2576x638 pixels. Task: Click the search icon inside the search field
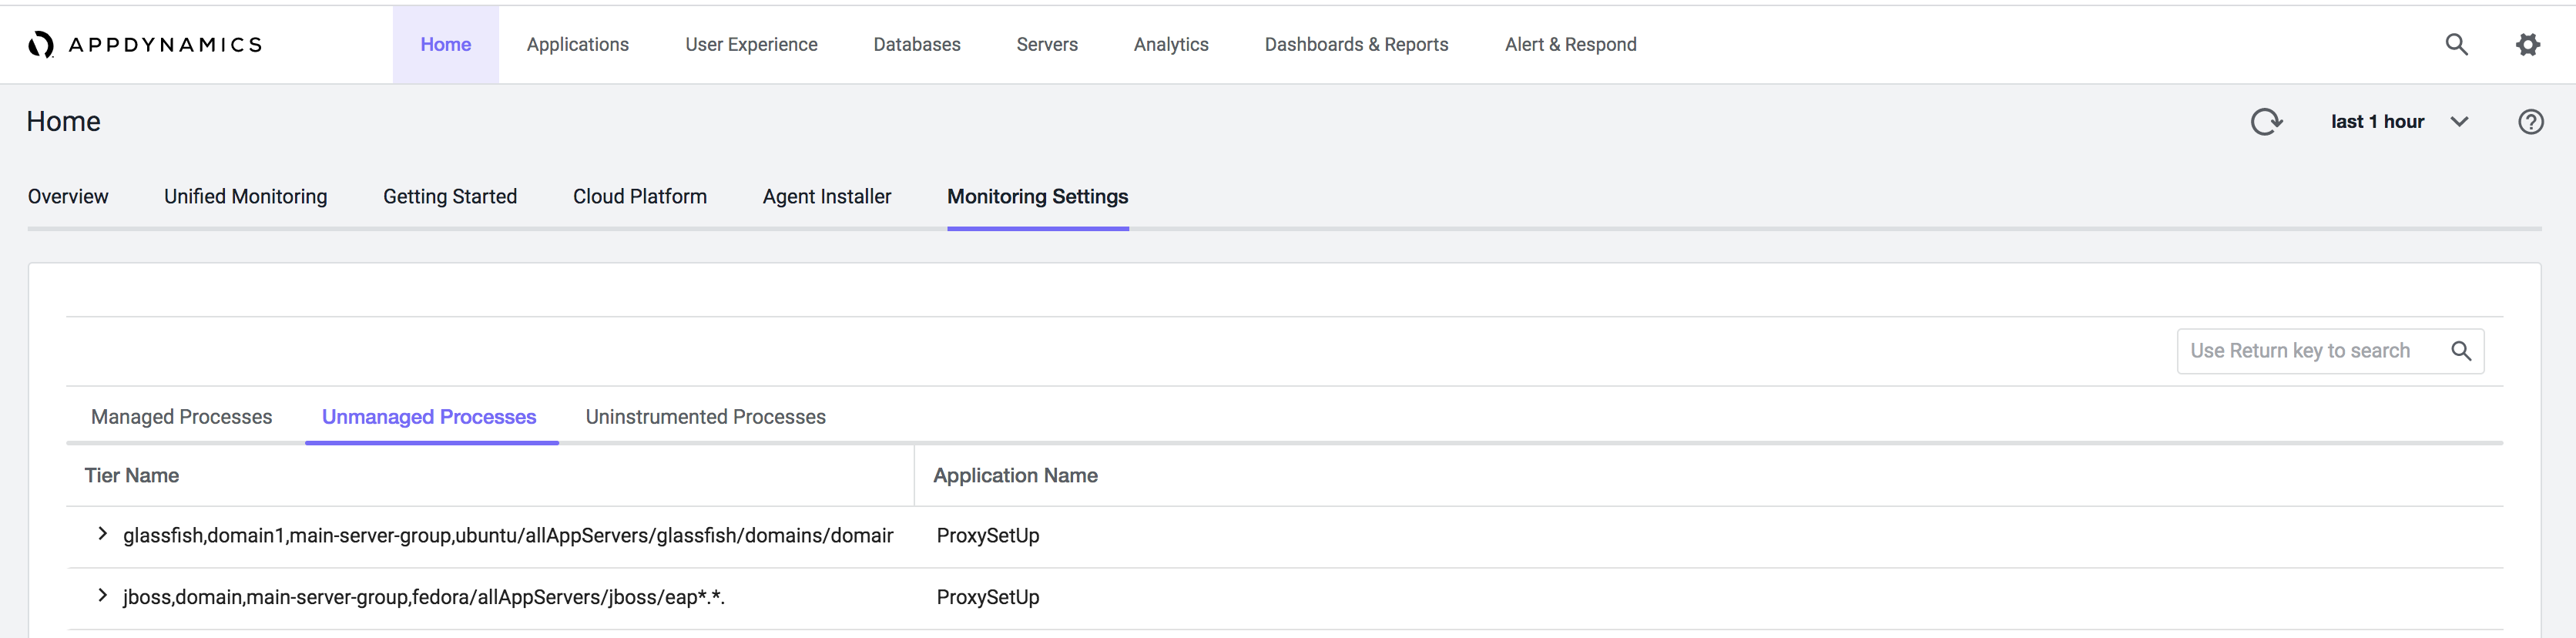click(x=2461, y=351)
